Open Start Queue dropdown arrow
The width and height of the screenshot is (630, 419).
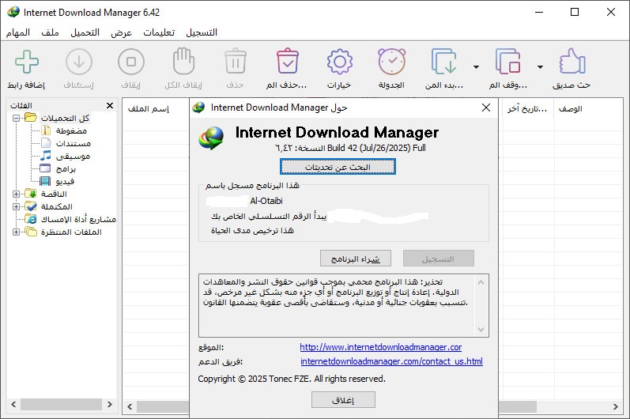476,67
